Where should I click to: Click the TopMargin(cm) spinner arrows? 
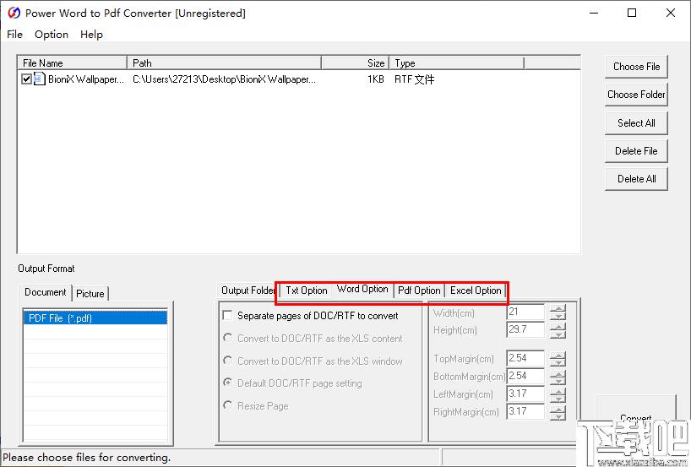pos(558,359)
